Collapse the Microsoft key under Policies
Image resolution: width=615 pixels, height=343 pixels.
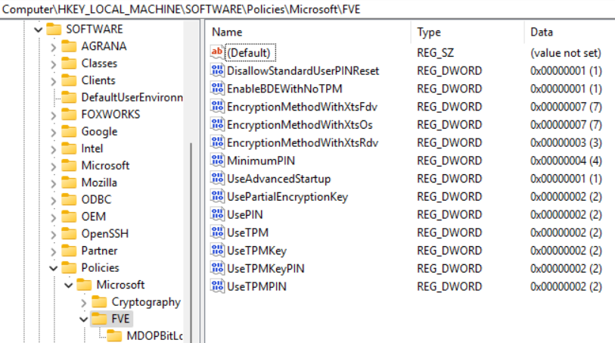pos(69,285)
